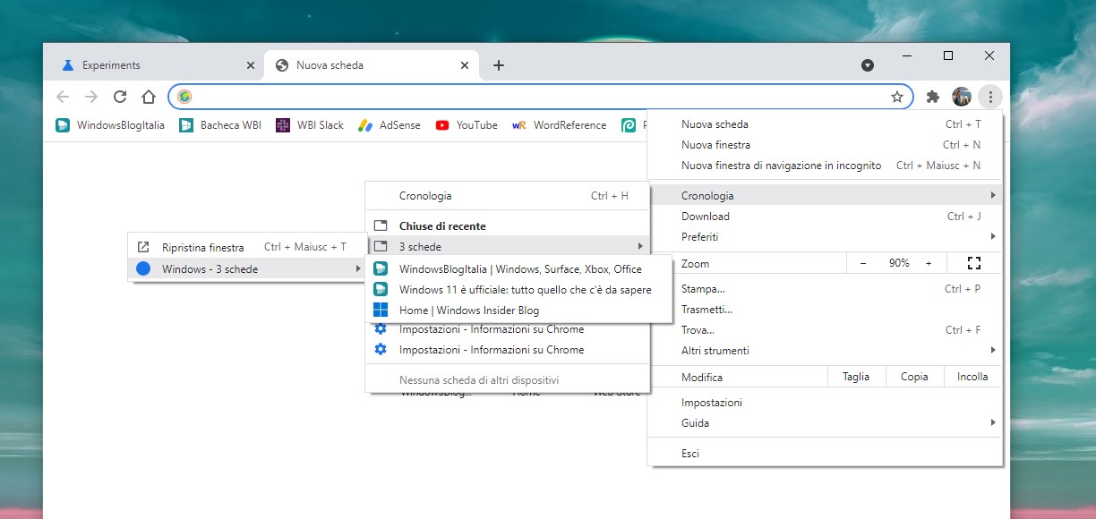The height and width of the screenshot is (519, 1096).
Task: Click the Ripristina finestra open-external icon
Action: [x=143, y=247]
